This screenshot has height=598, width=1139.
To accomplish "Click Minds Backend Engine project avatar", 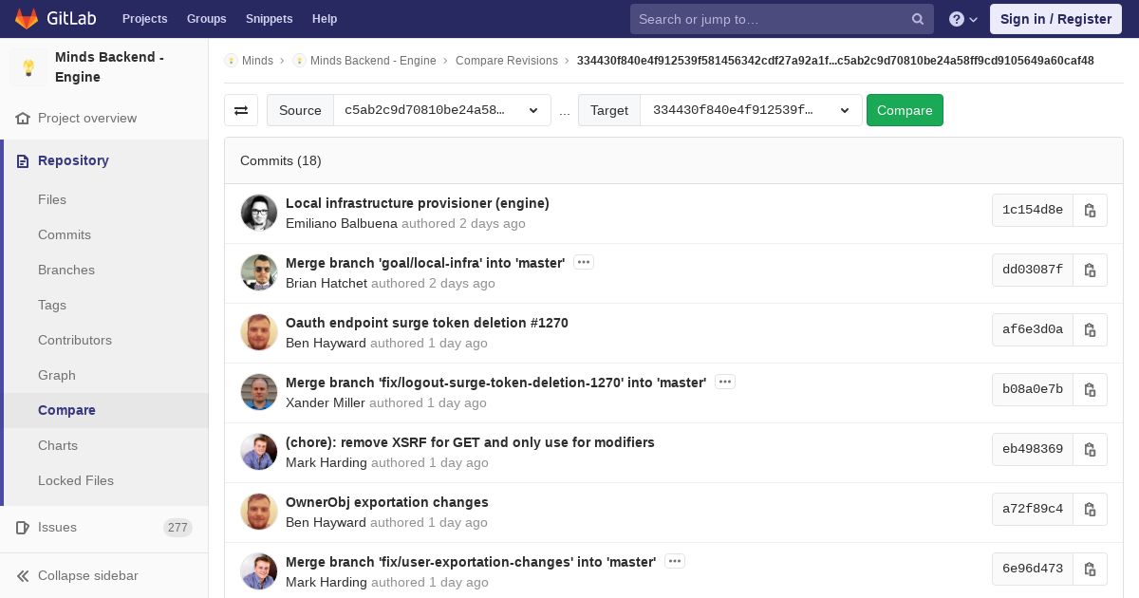I will pos(28,67).
